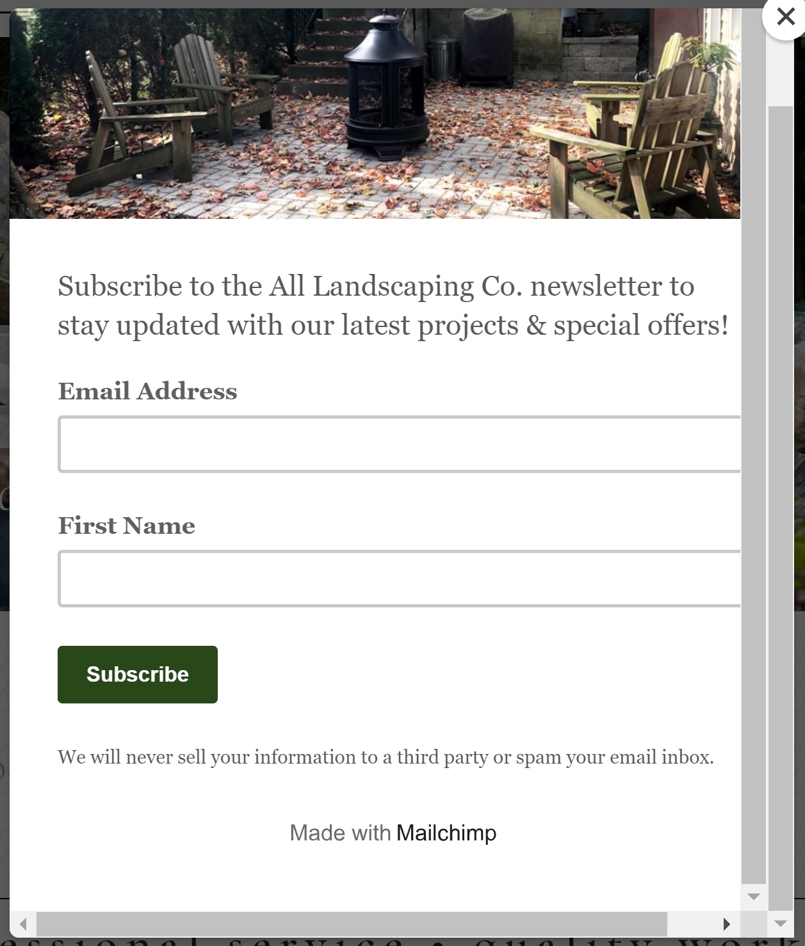Close the newsletter popup with the X
805x946 pixels.
[785, 17]
